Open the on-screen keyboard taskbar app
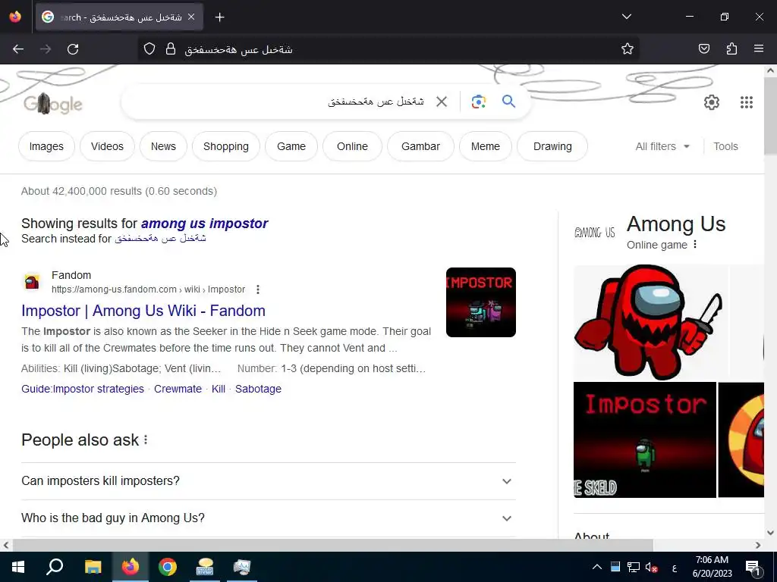The width and height of the screenshot is (777, 582). point(205,567)
